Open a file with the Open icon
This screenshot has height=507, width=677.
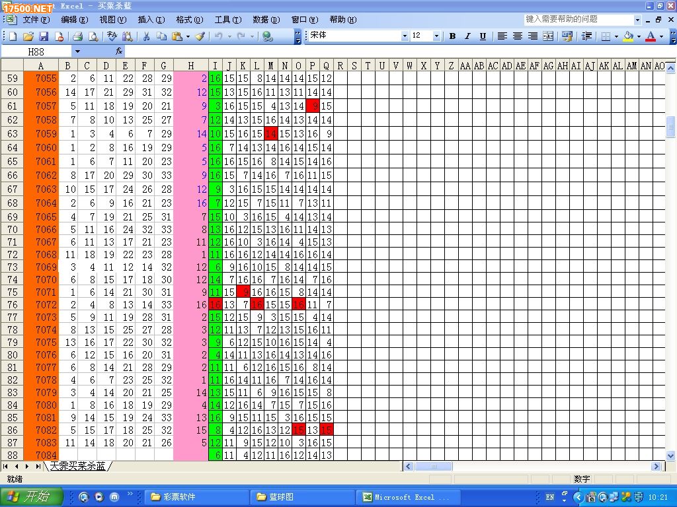pos(28,37)
